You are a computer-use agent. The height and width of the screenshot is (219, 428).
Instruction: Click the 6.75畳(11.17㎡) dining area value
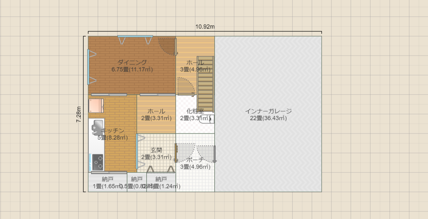tap(132, 69)
